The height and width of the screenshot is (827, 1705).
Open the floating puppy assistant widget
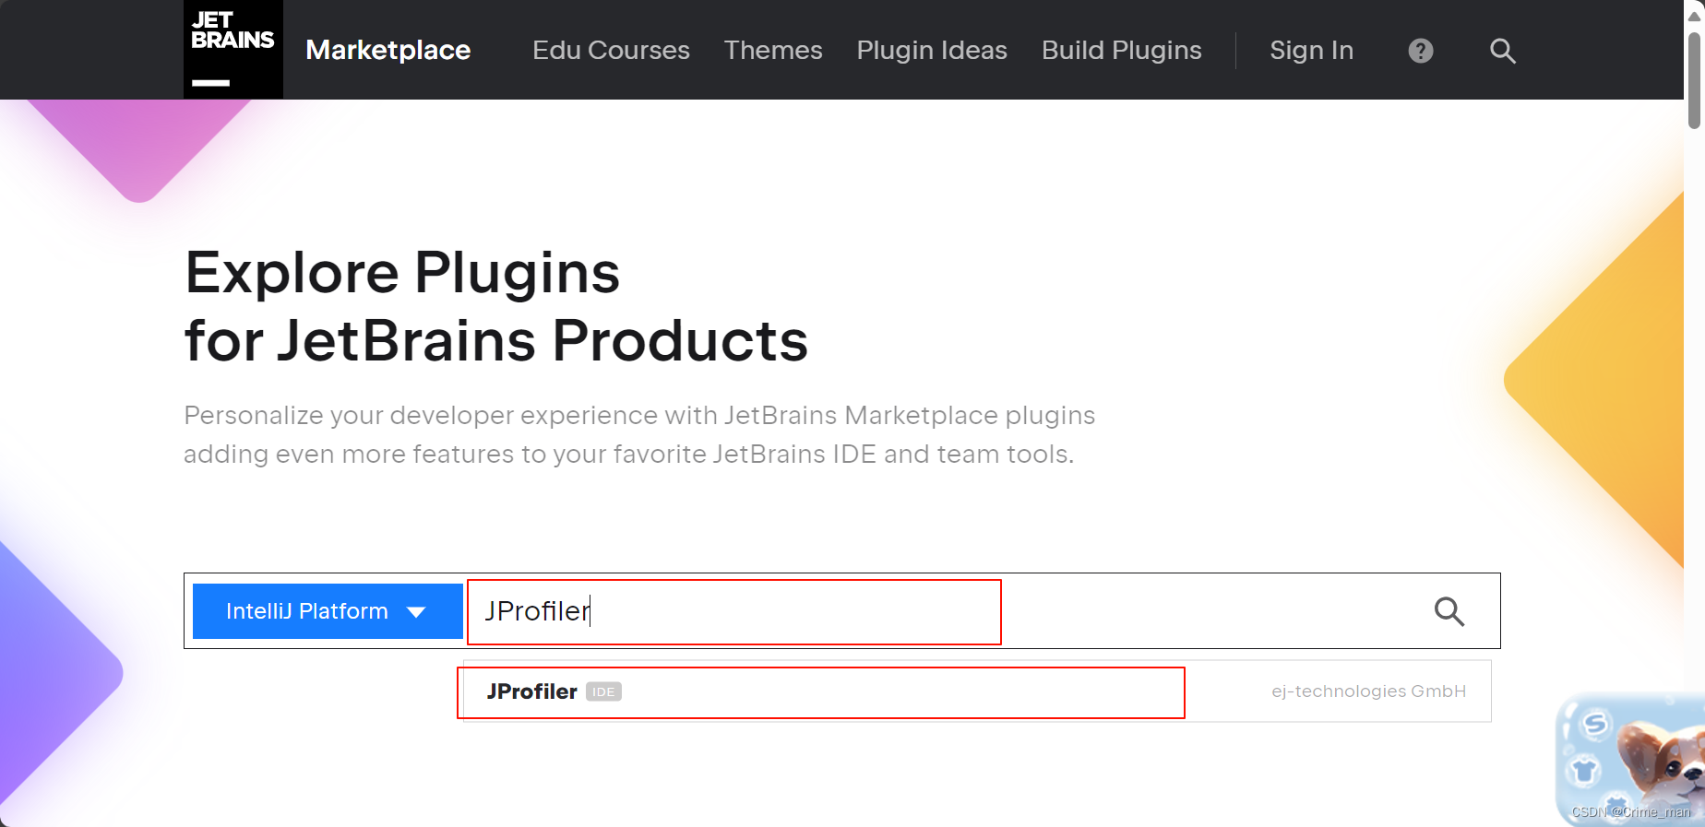pos(1630,760)
